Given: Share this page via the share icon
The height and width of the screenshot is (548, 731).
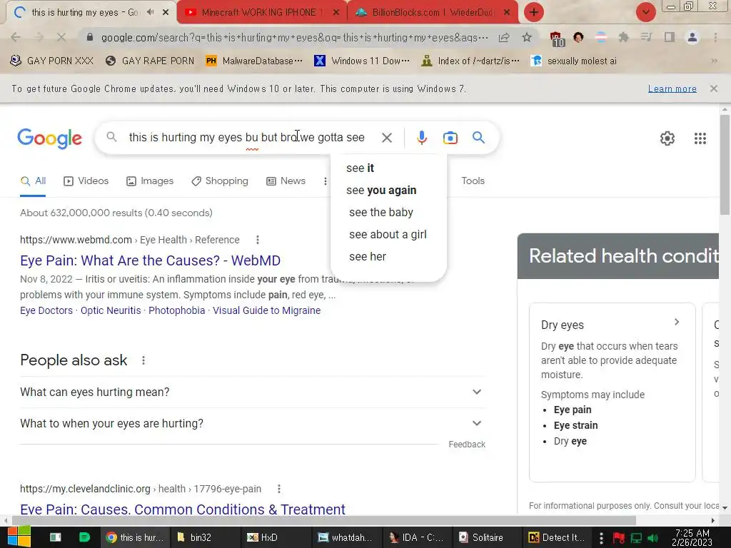Looking at the screenshot, I should click(x=503, y=38).
